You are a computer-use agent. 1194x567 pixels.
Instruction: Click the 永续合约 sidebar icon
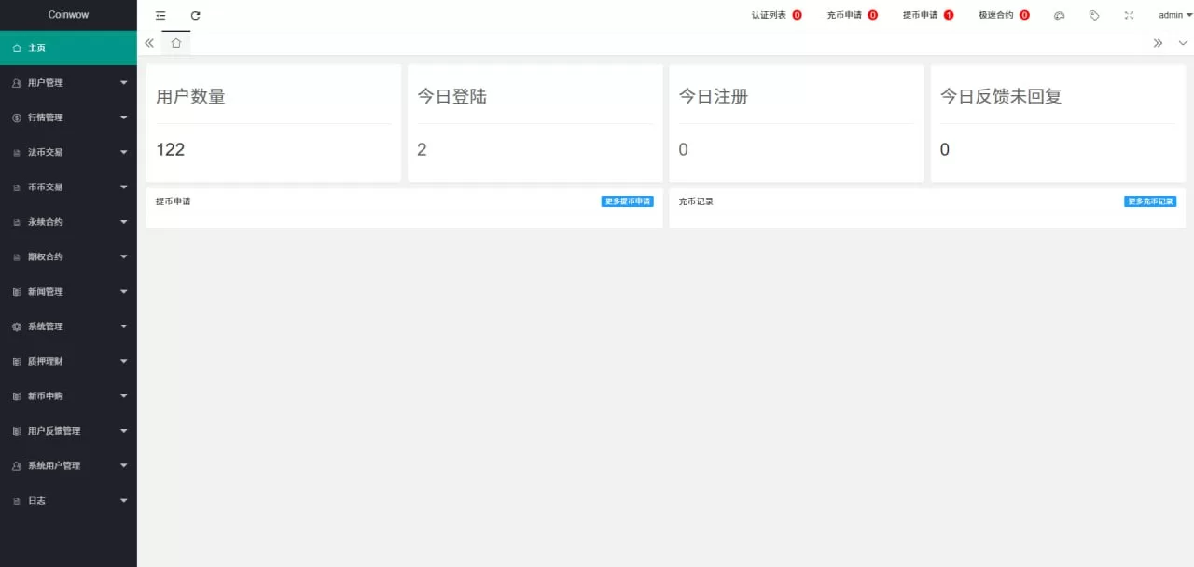[17, 222]
